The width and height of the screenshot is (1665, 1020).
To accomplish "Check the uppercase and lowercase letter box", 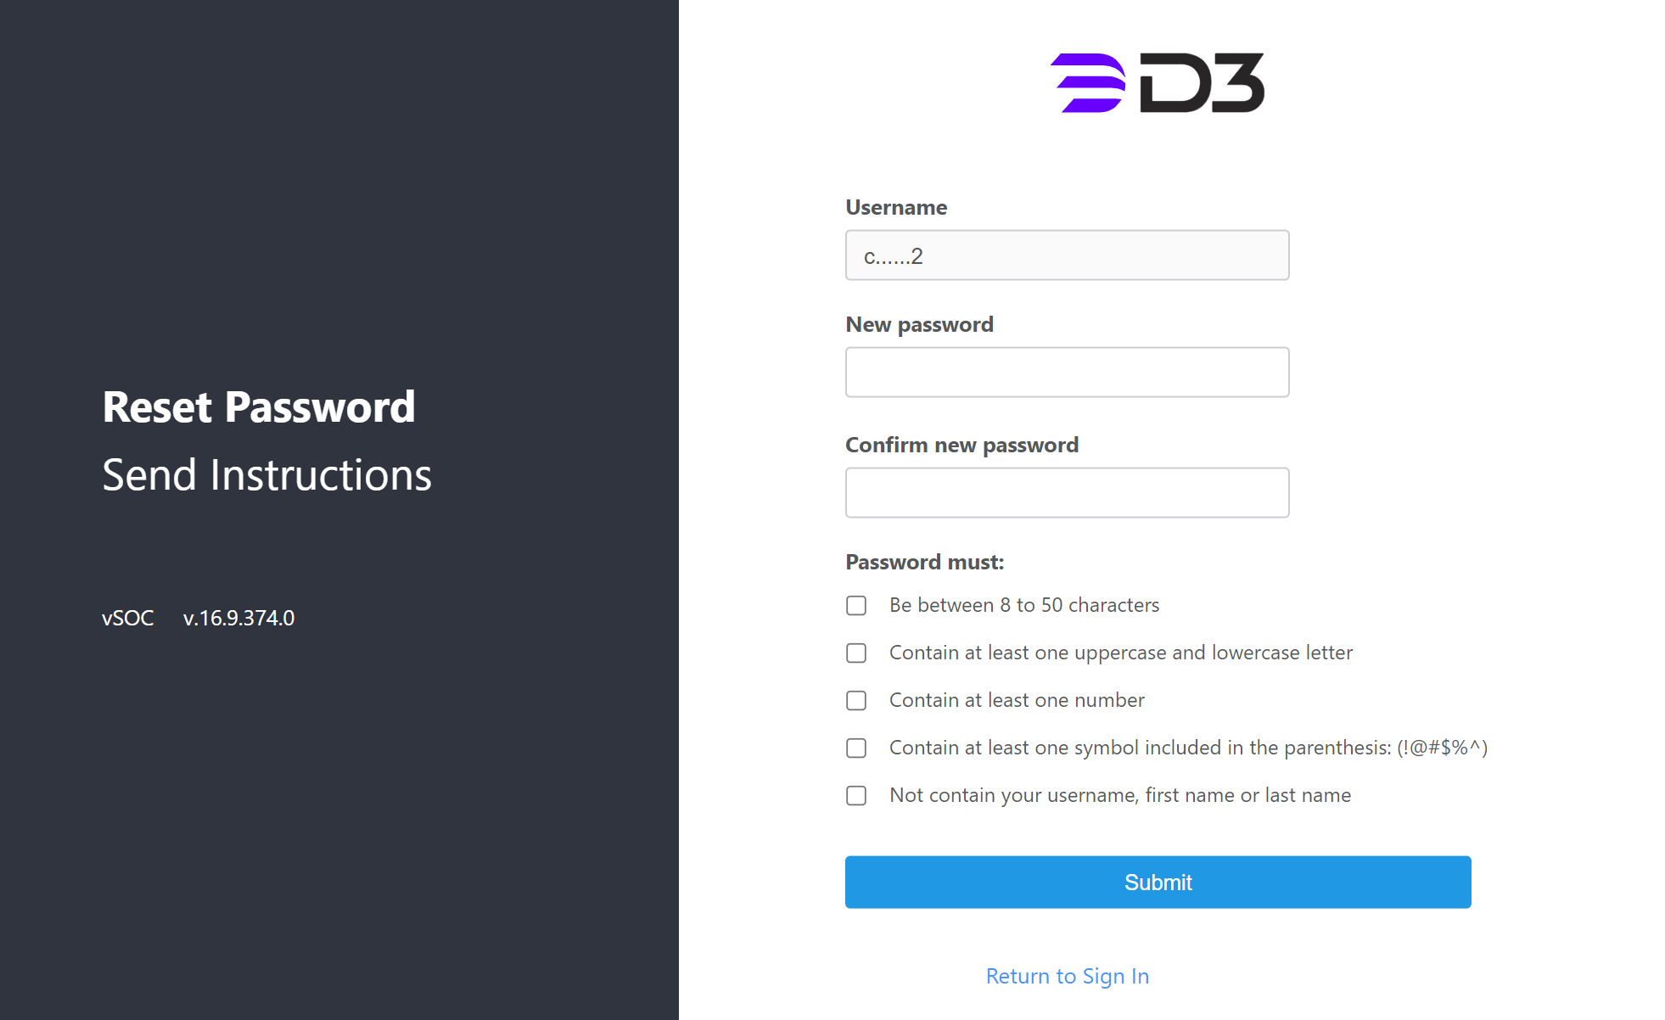I will 856,653.
